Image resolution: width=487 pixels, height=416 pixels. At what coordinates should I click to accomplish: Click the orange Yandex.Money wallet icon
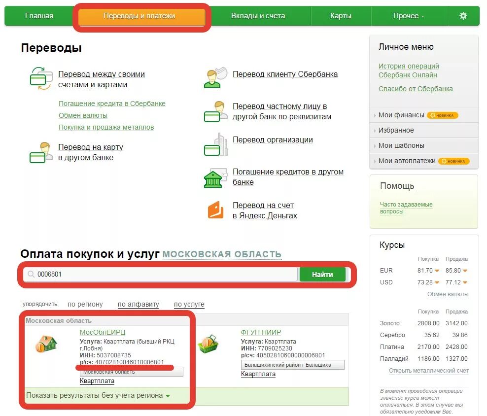tap(215, 210)
